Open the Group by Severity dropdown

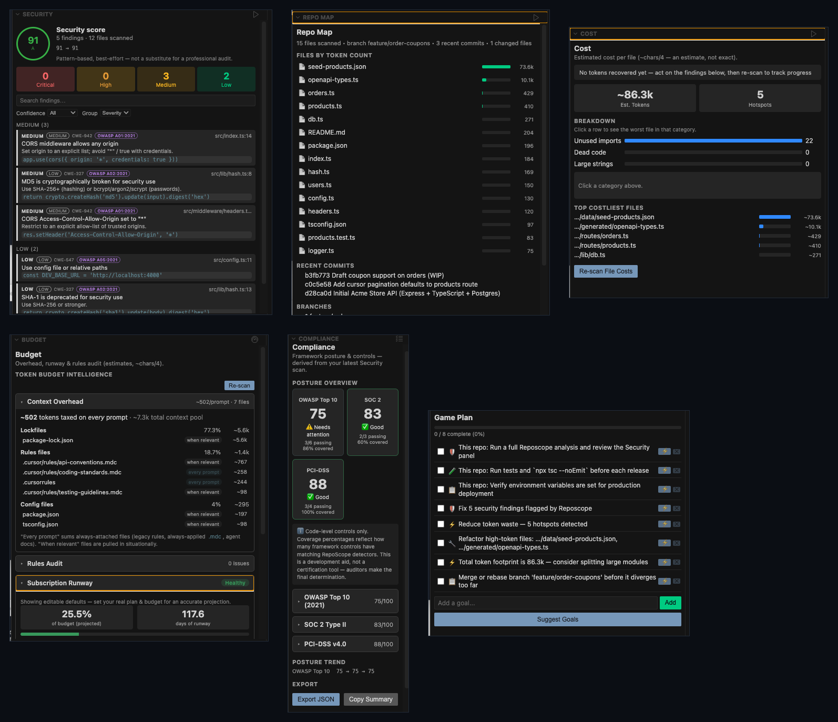(x=115, y=113)
